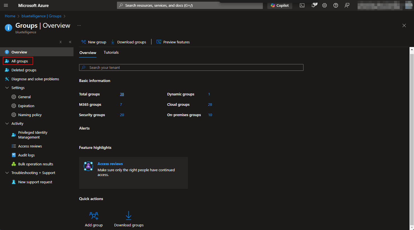
Task: Click the Total groups count 38
Action: tap(122, 94)
